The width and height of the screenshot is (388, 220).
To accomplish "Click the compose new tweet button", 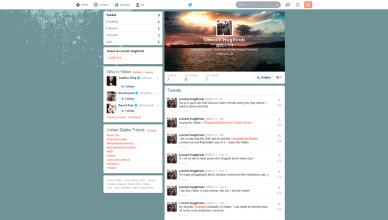I will tap(308, 5).
